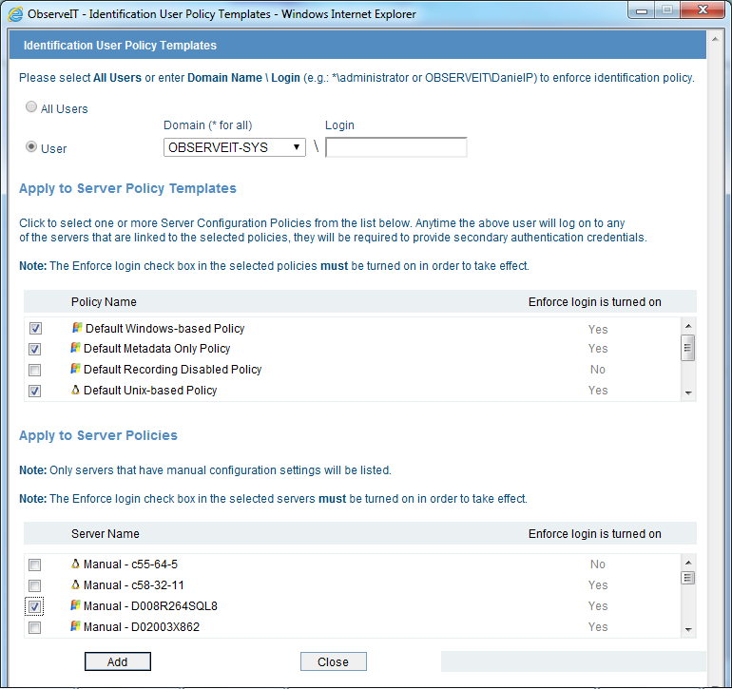Select the All Users radio button

pyautogui.click(x=32, y=108)
